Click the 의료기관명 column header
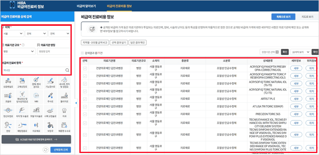 (109, 61)
